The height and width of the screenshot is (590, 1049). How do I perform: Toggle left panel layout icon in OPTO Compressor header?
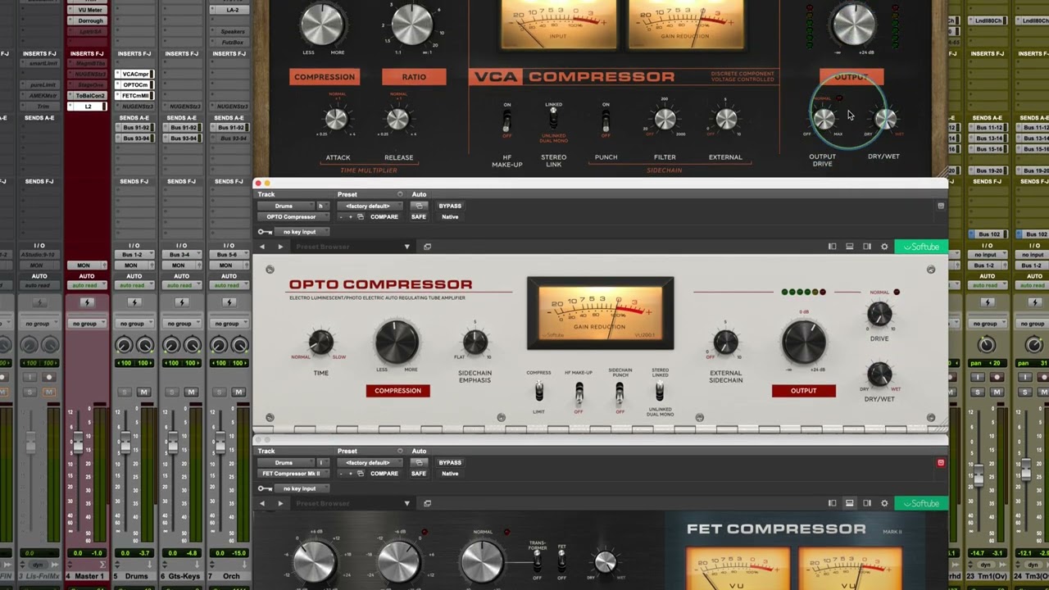tap(832, 247)
